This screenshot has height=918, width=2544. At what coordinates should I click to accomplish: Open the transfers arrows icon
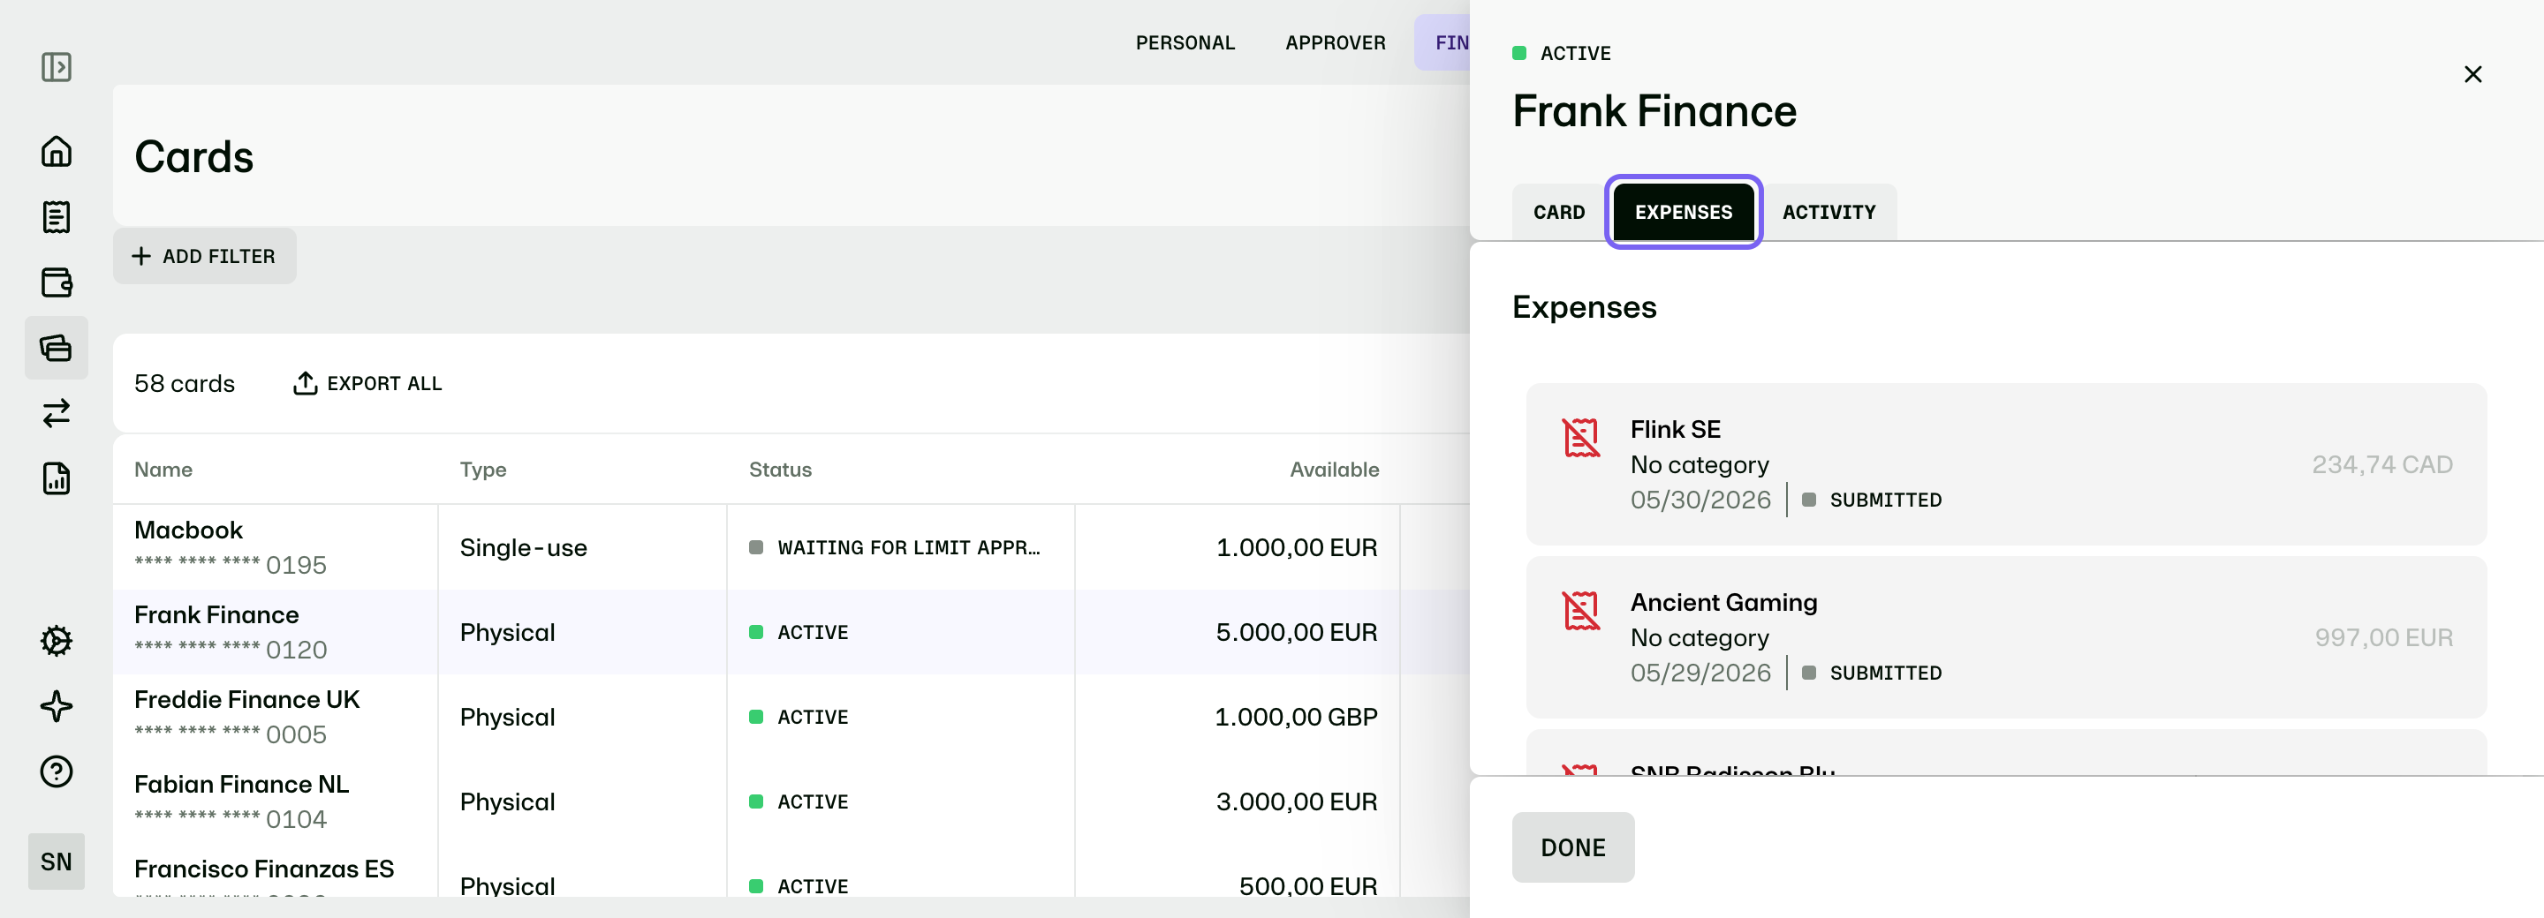click(x=57, y=412)
